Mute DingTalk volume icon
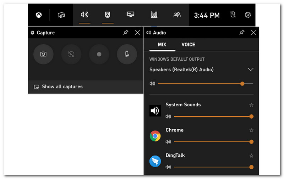 tap(168, 167)
